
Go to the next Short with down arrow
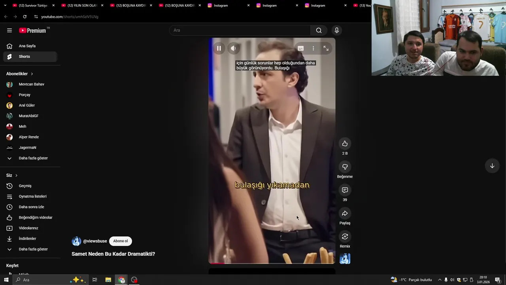492,166
